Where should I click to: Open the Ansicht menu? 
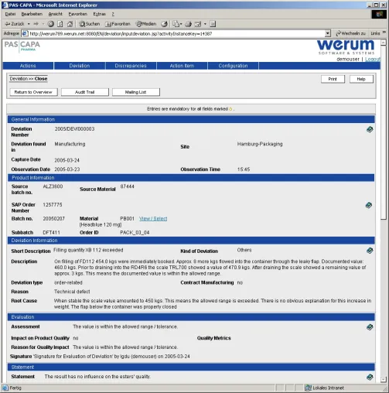point(56,14)
